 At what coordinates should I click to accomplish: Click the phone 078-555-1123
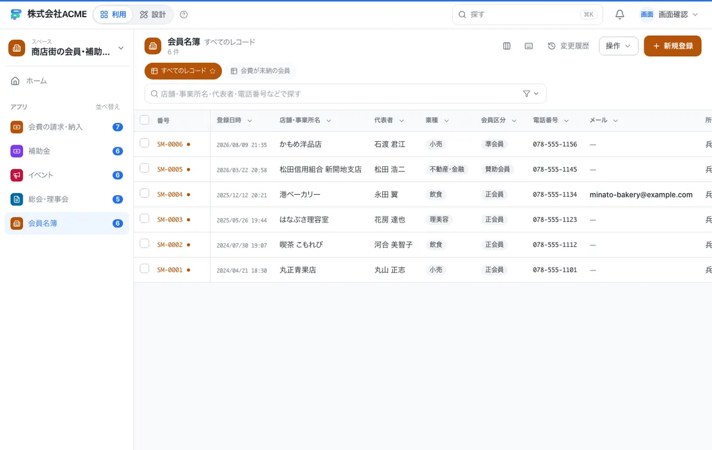[x=555, y=220]
